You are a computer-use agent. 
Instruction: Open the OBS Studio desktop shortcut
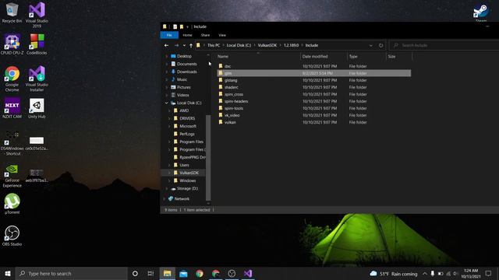pos(12,236)
